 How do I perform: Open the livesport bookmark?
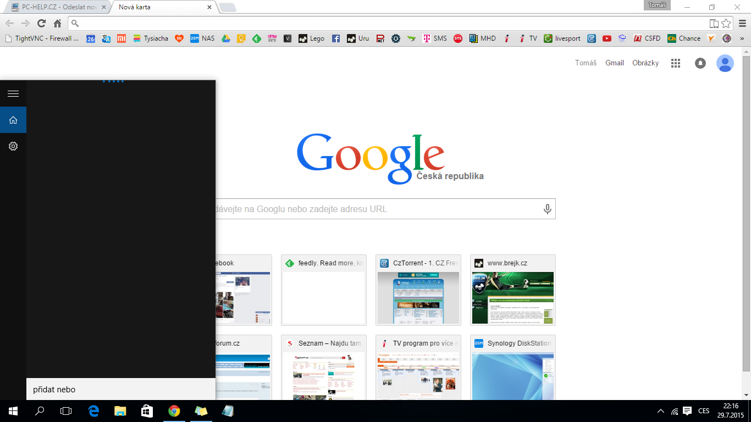tap(562, 38)
